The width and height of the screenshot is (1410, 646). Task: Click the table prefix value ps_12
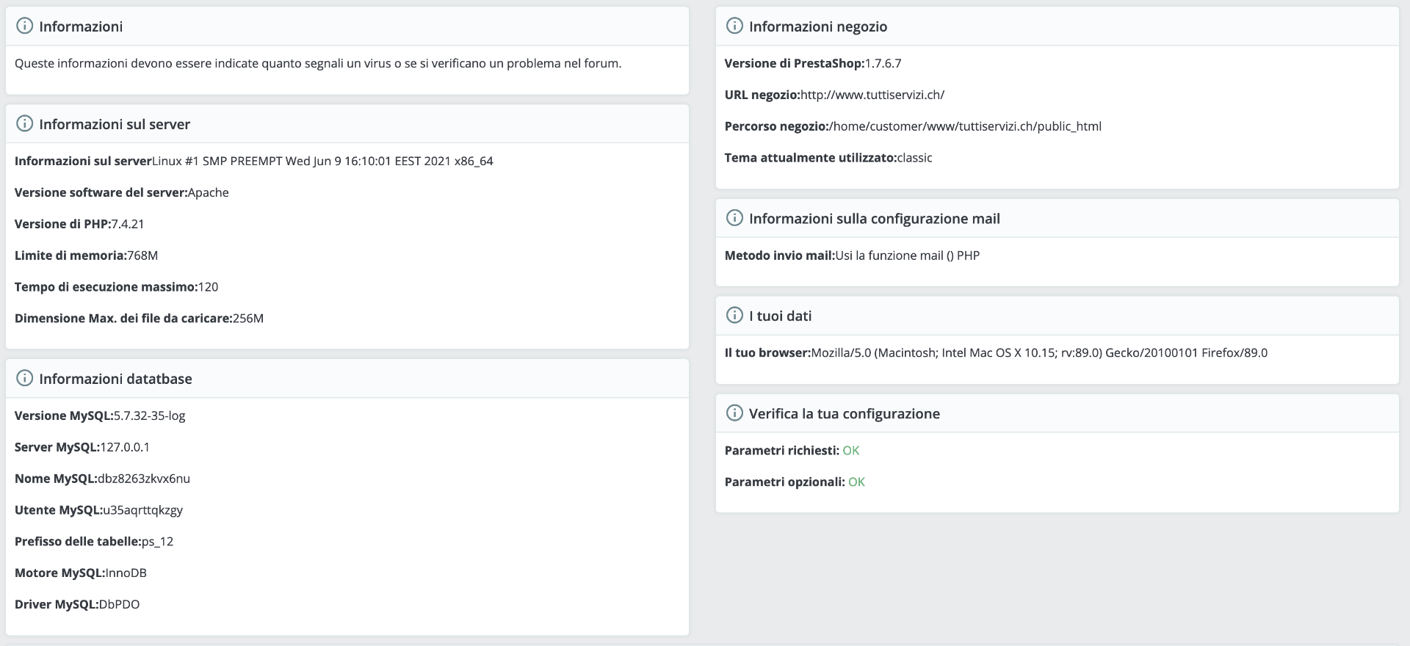click(x=157, y=542)
